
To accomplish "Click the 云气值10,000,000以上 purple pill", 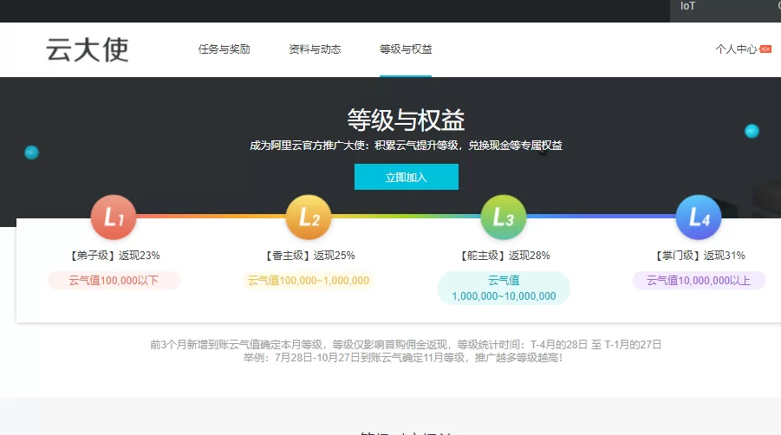I will [x=699, y=281].
